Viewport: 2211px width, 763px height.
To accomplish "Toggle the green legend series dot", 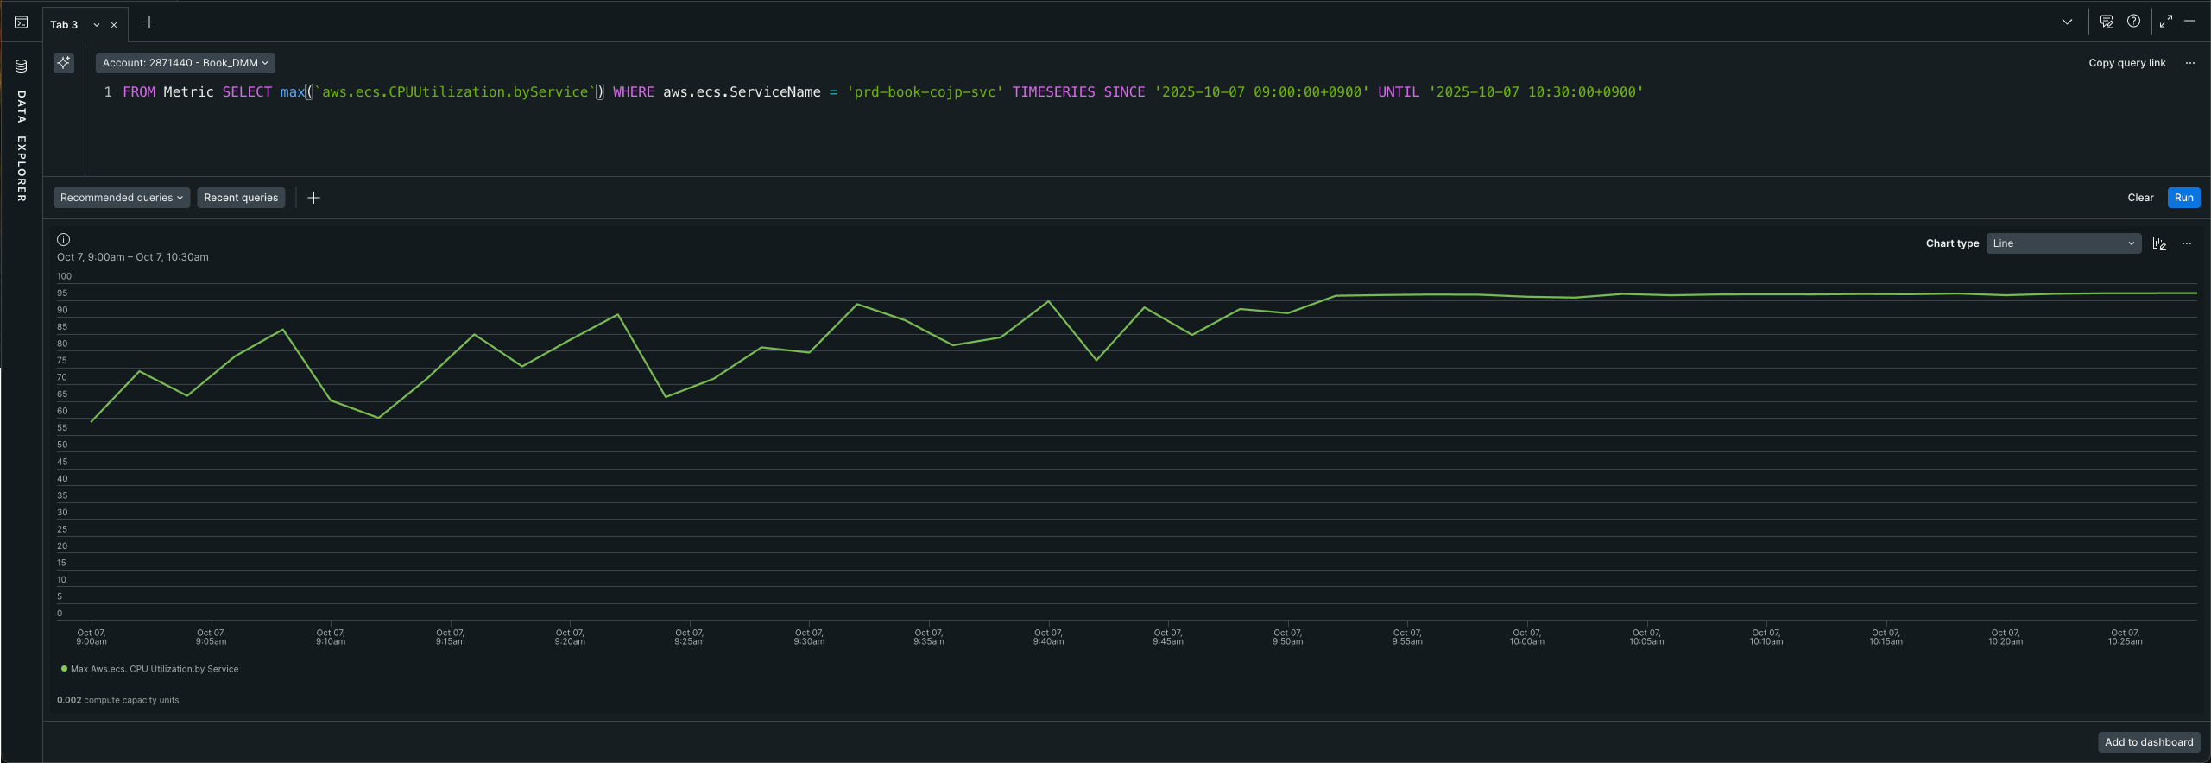I will [64, 669].
